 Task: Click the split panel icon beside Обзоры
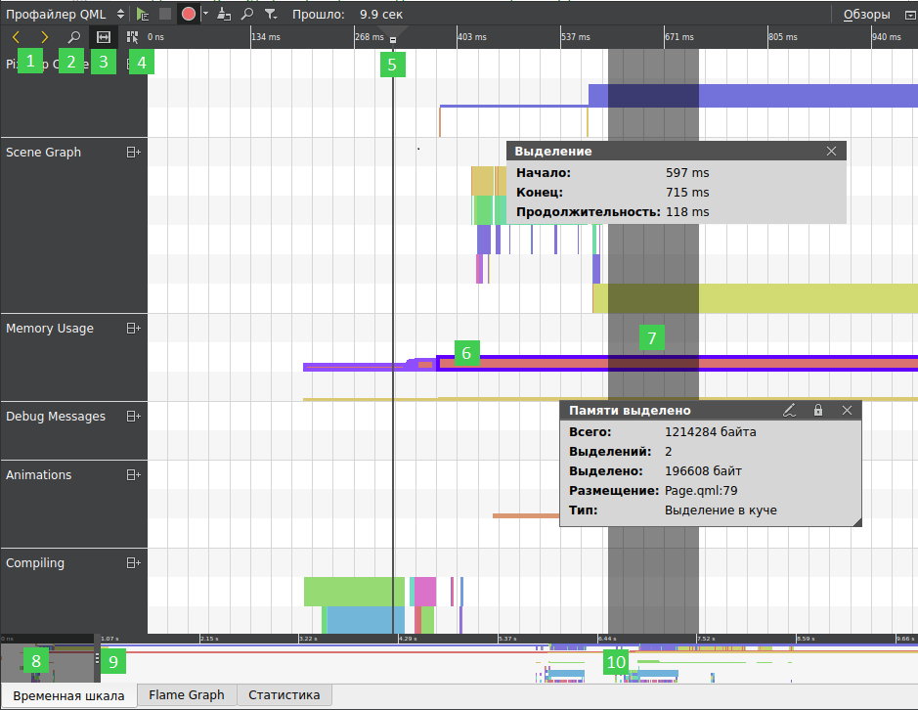[x=910, y=16]
